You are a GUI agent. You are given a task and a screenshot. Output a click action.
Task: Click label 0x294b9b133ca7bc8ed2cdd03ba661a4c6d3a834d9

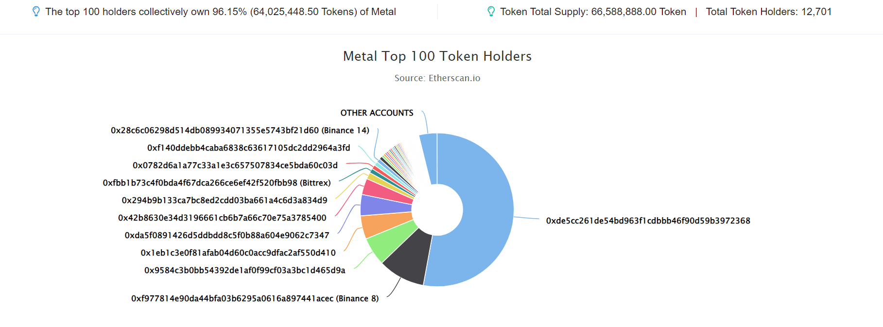pyautogui.click(x=225, y=200)
